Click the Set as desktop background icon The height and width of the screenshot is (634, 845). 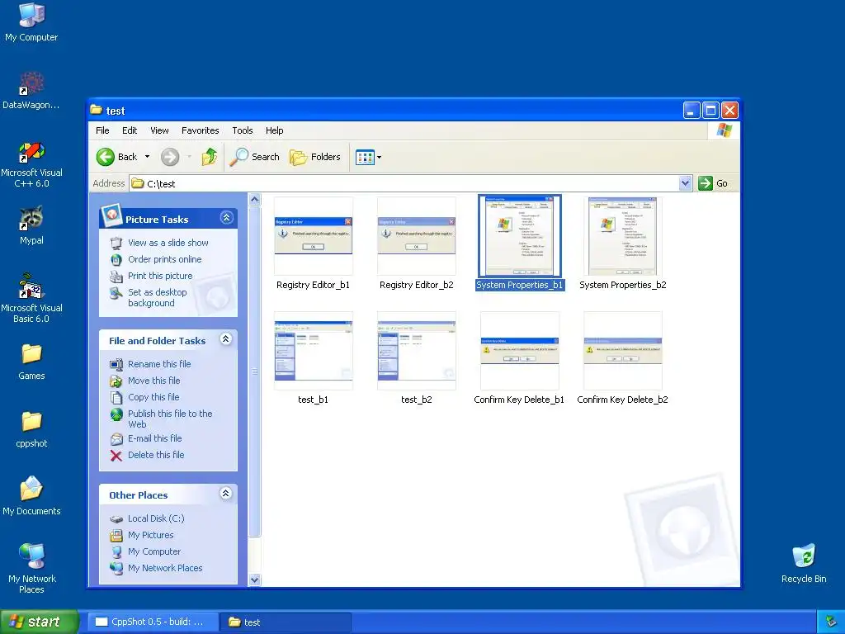pyautogui.click(x=116, y=293)
